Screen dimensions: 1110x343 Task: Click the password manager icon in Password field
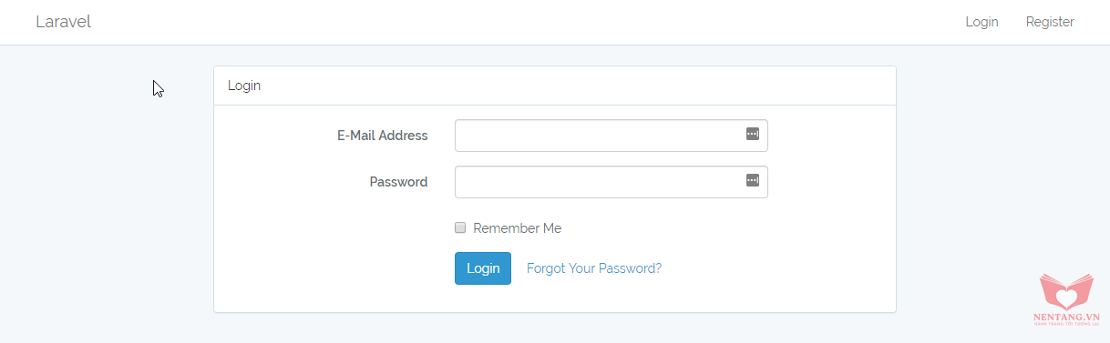click(752, 180)
